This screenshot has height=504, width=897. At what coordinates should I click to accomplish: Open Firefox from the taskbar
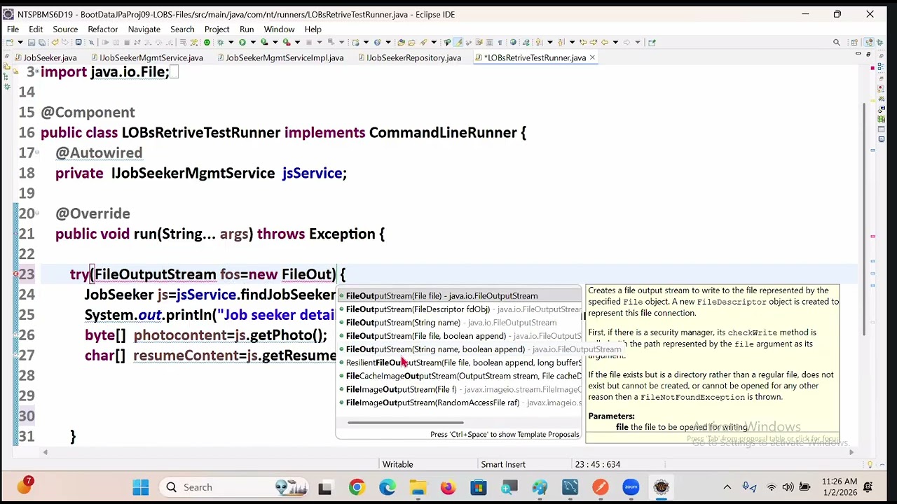click(448, 487)
